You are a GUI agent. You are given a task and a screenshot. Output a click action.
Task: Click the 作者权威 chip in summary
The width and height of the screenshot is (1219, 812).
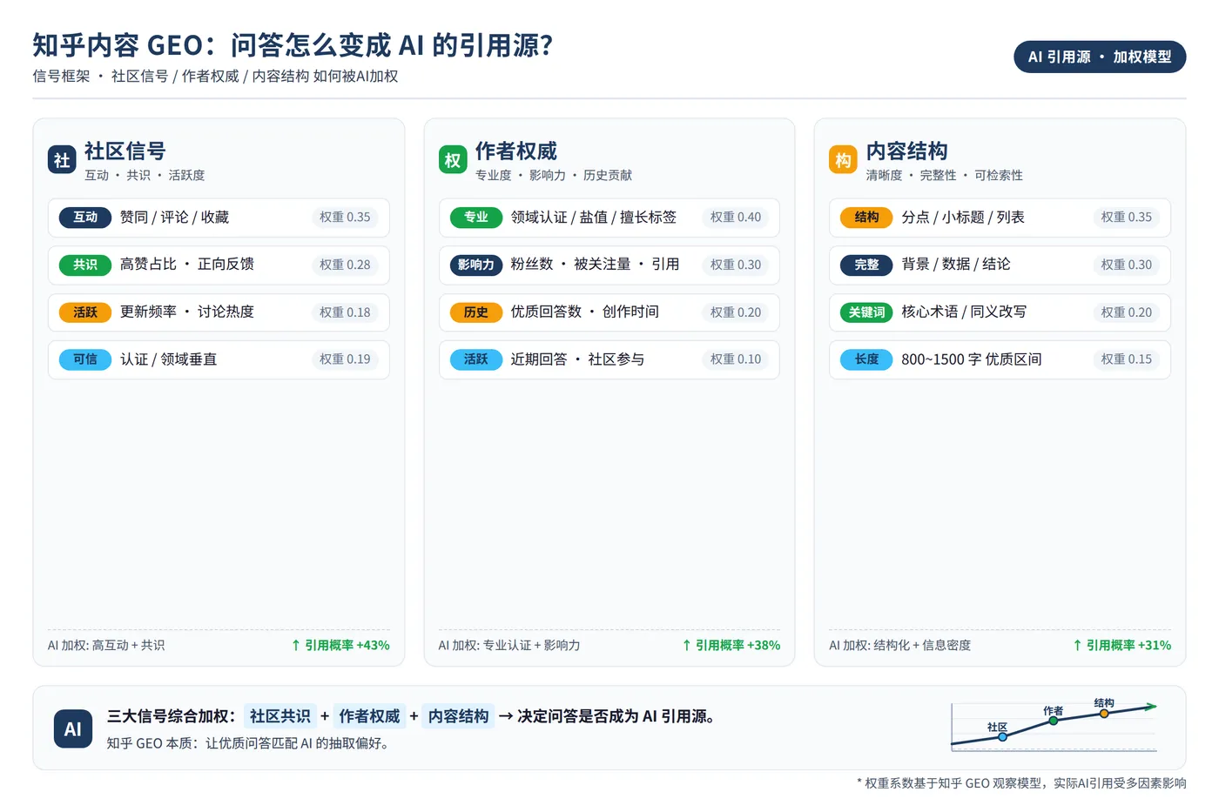369,715
